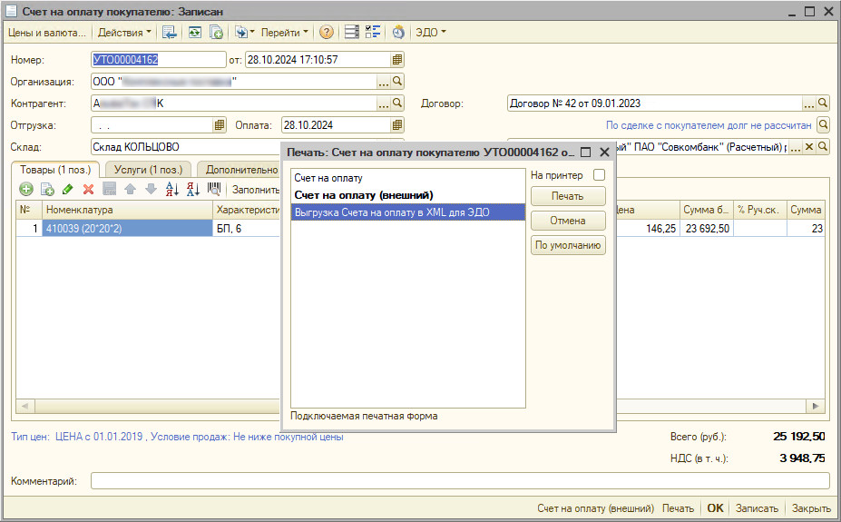
Task: Click the Номер field УТО00004162
Action: tap(158, 60)
